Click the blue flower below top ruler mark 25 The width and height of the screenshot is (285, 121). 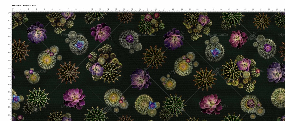(215, 52)
